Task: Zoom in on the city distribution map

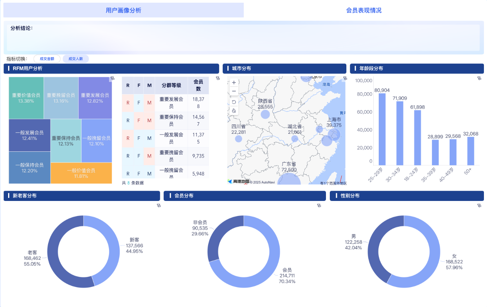Action: coord(234,82)
